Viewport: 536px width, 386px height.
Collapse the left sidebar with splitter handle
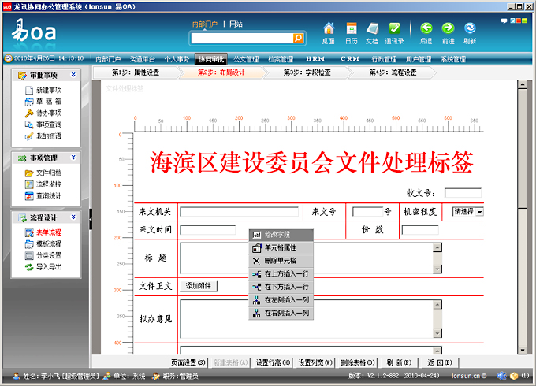click(x=91, y=219)
